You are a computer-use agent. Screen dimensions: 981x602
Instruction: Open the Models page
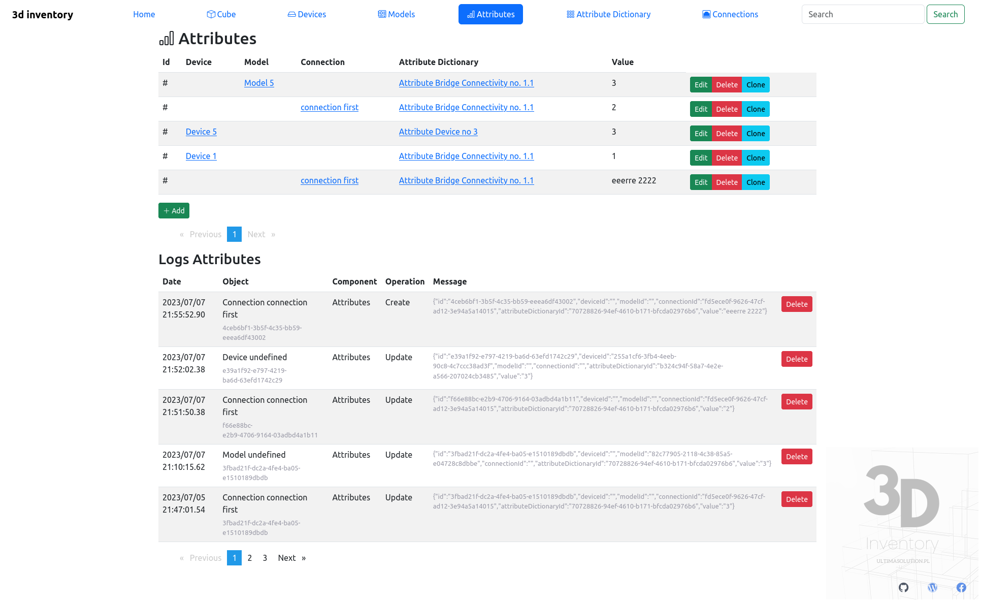click(x=397, y=14)
